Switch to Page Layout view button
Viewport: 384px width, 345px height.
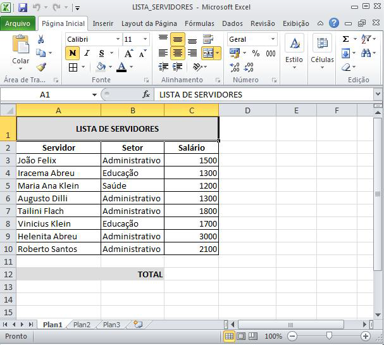pos(241,336)
